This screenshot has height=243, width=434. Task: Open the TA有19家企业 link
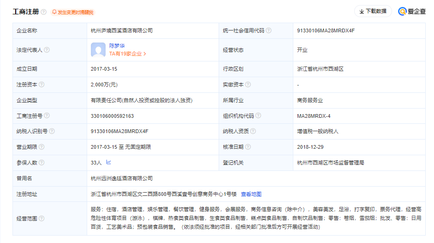coord(127,54)
